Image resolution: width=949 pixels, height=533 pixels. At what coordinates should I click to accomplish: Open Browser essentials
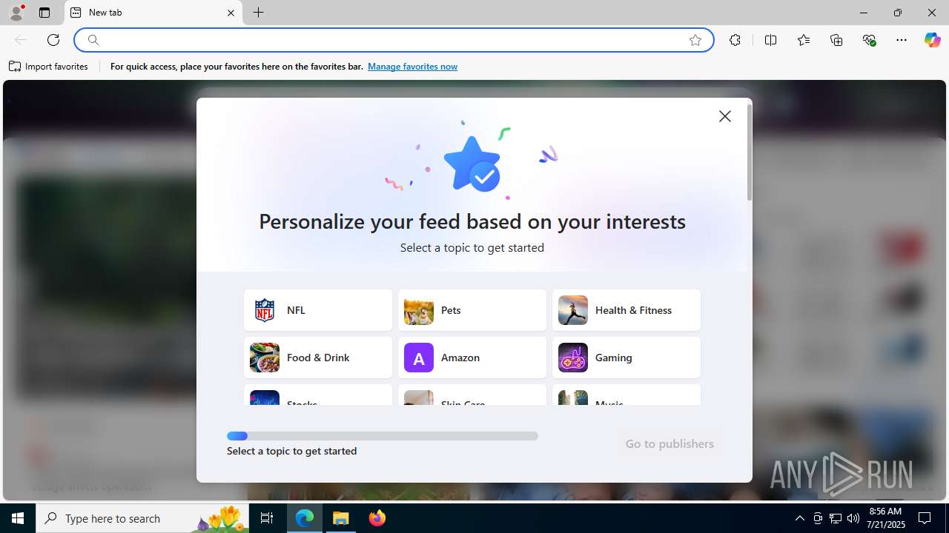pyautogui.click(x=869, y=40)
